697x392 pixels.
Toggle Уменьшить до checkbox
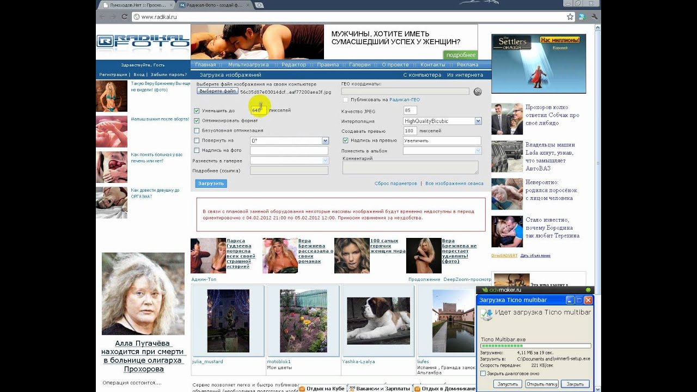(x=197, y=111)
